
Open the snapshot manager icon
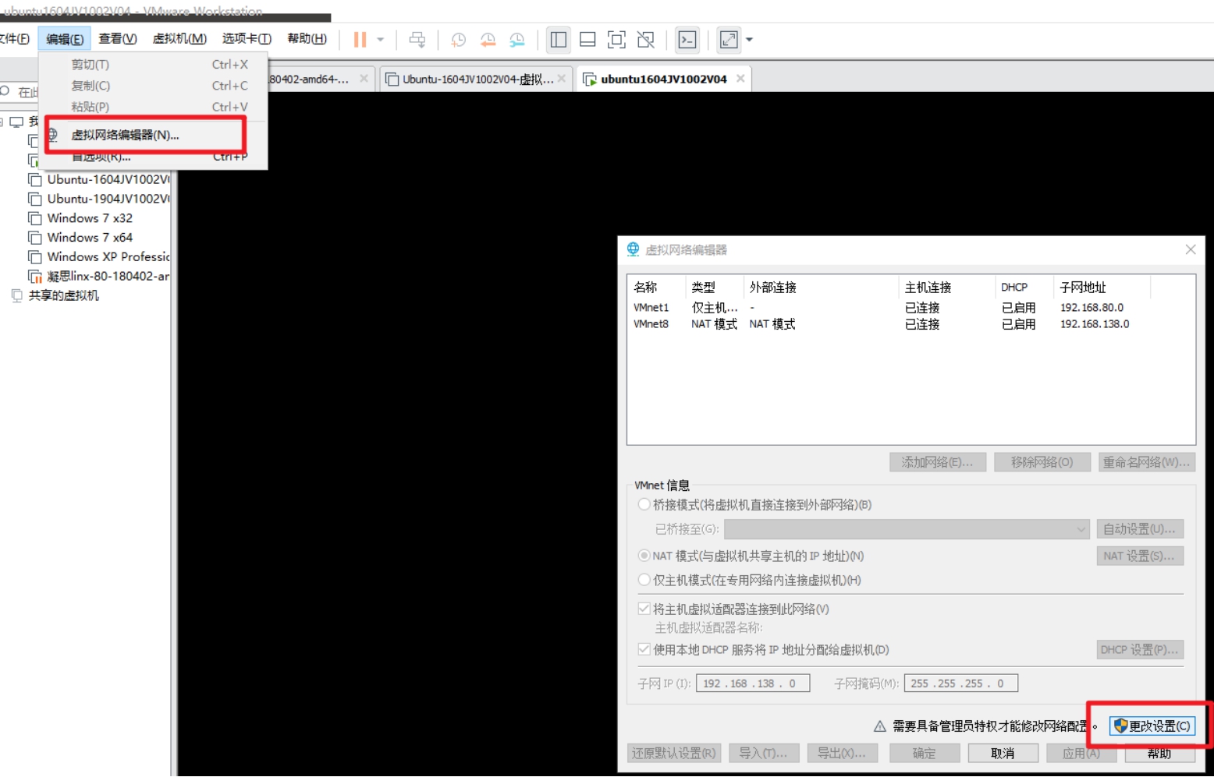click(x=517, y=40)
